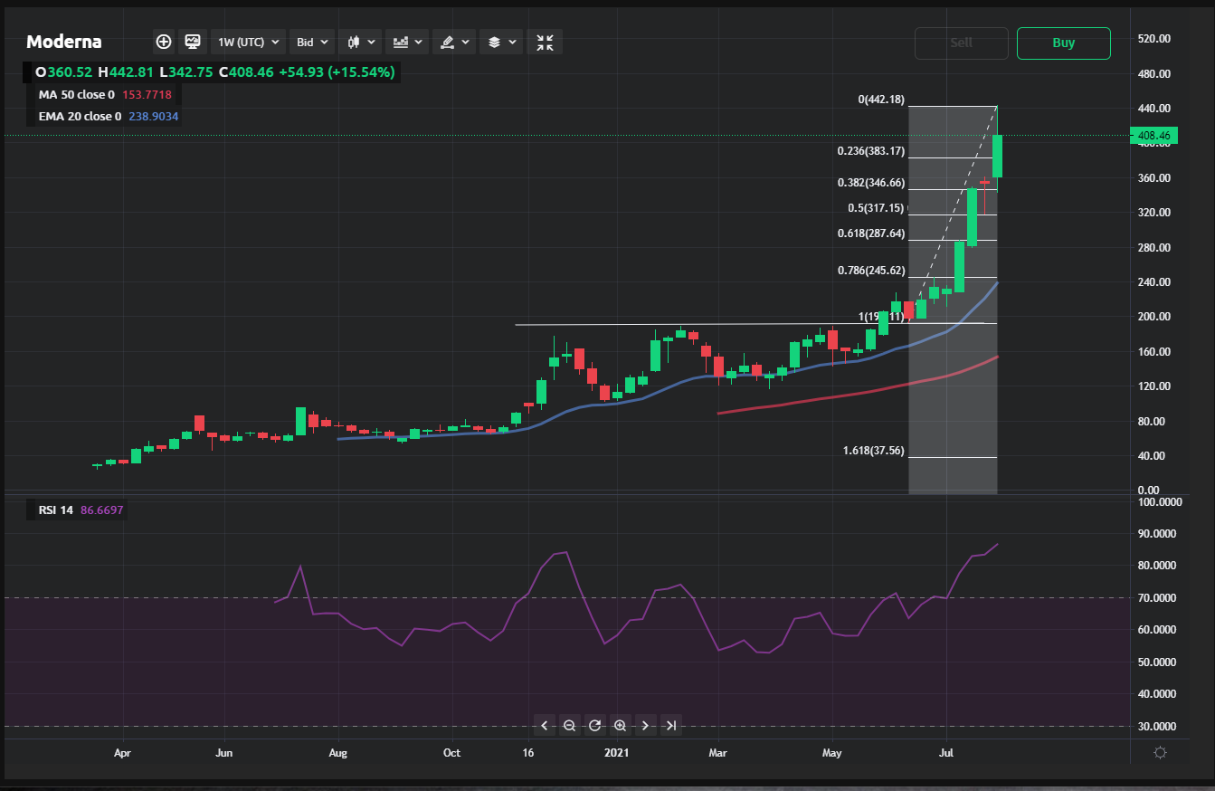Open the chart monitor screen icon
This screenshot has height=791, width=1215.
[193, 42]
